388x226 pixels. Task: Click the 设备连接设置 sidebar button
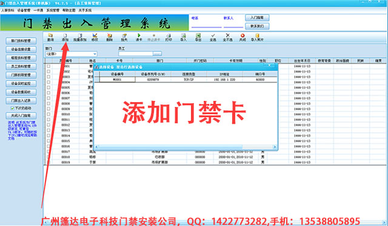(x=21, y=50)
